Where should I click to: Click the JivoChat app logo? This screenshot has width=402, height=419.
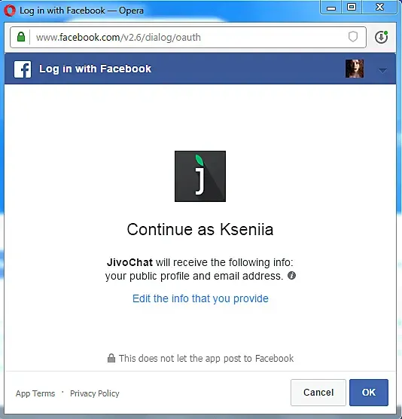coord(200,176)
